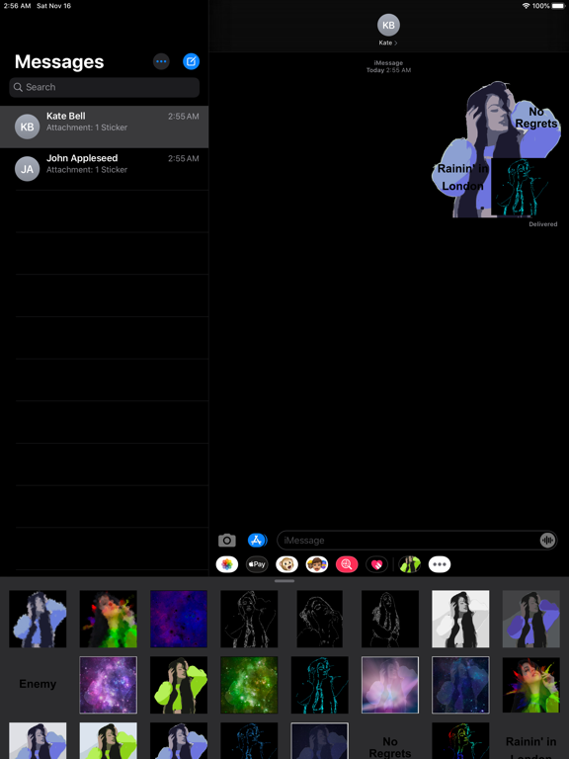Viewport: 569px width, 759px height.
Task: Tap the battery indicator in status bar
Action: 558,6
